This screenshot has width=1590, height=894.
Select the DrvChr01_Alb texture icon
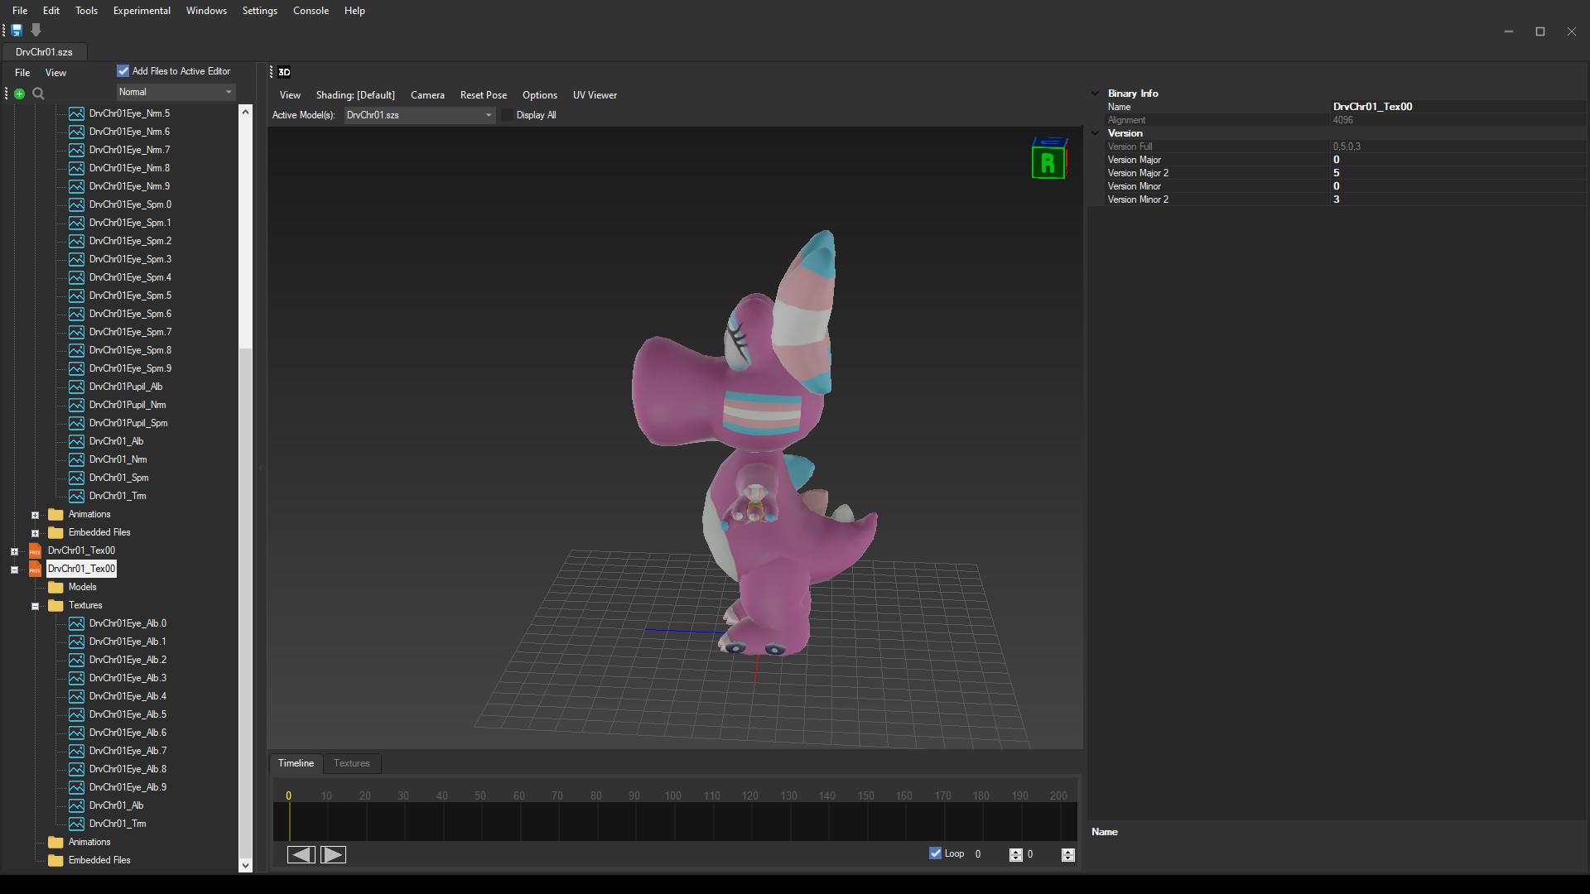click(x=76, y=441)
